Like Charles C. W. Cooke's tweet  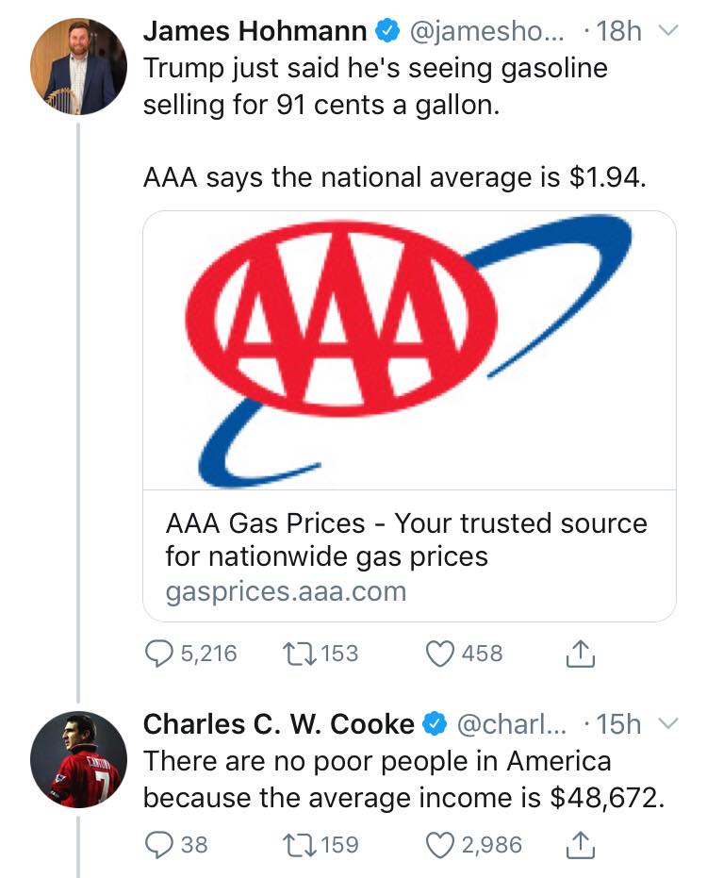pyautogui.click(x=442, y=843)
